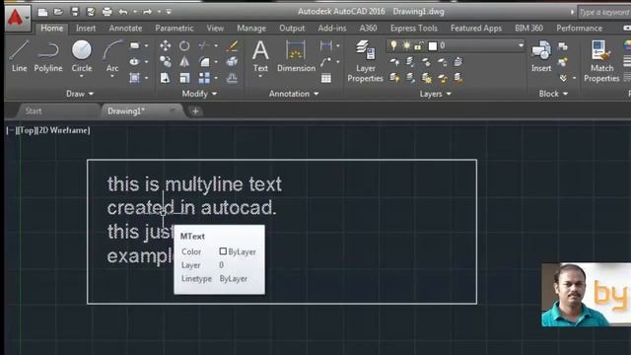Click the Save icon in quick access toolbar
This screenshot has height=355, width=631.
point(75,12)
